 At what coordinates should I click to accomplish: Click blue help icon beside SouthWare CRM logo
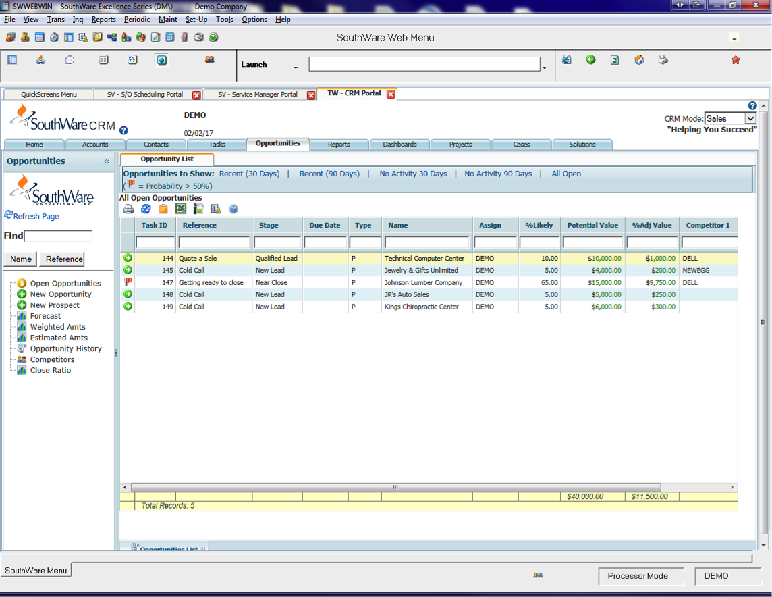tap(123, 130)
